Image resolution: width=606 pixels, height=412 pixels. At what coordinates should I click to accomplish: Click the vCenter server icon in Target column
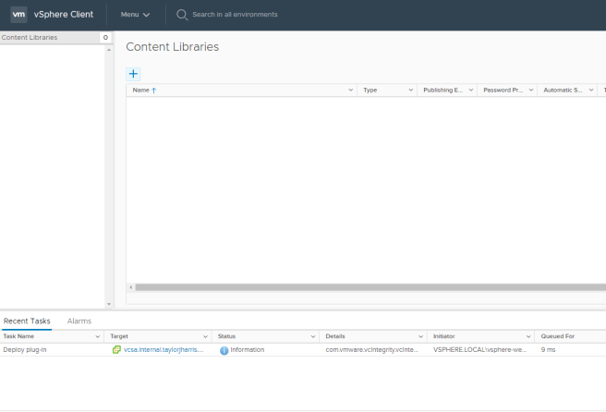(x=116, y=350)
